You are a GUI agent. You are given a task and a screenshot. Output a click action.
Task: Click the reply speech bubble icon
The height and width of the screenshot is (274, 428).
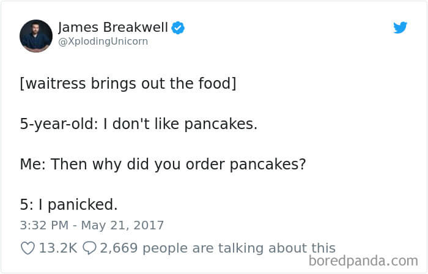[89, 248]
